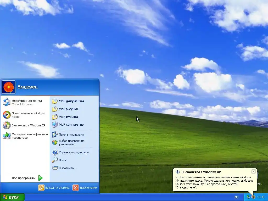Click the Поиск text entry

pos(63,160)
